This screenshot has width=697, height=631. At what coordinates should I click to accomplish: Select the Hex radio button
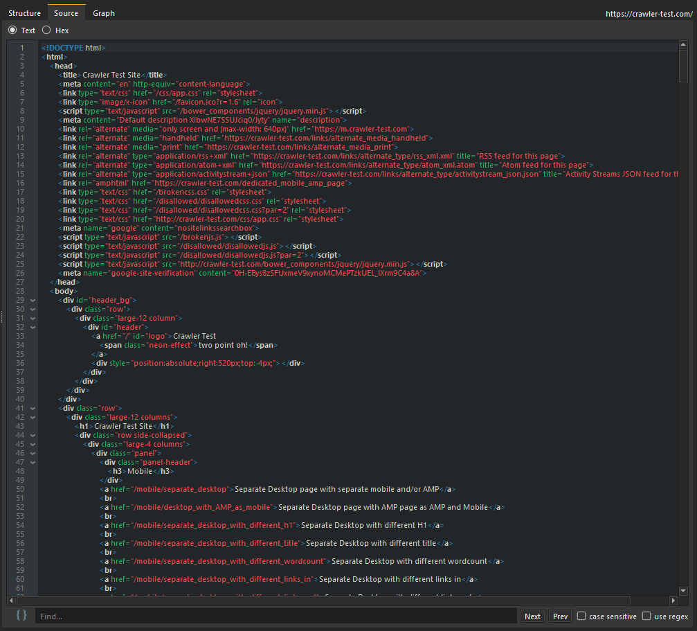tap(46, 30)
